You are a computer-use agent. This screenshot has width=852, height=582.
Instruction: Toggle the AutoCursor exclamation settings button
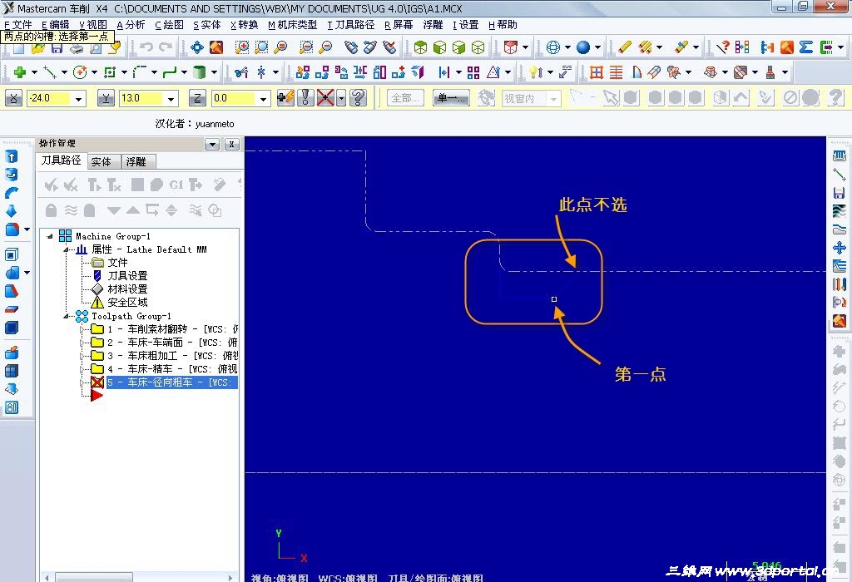(305, 98)
